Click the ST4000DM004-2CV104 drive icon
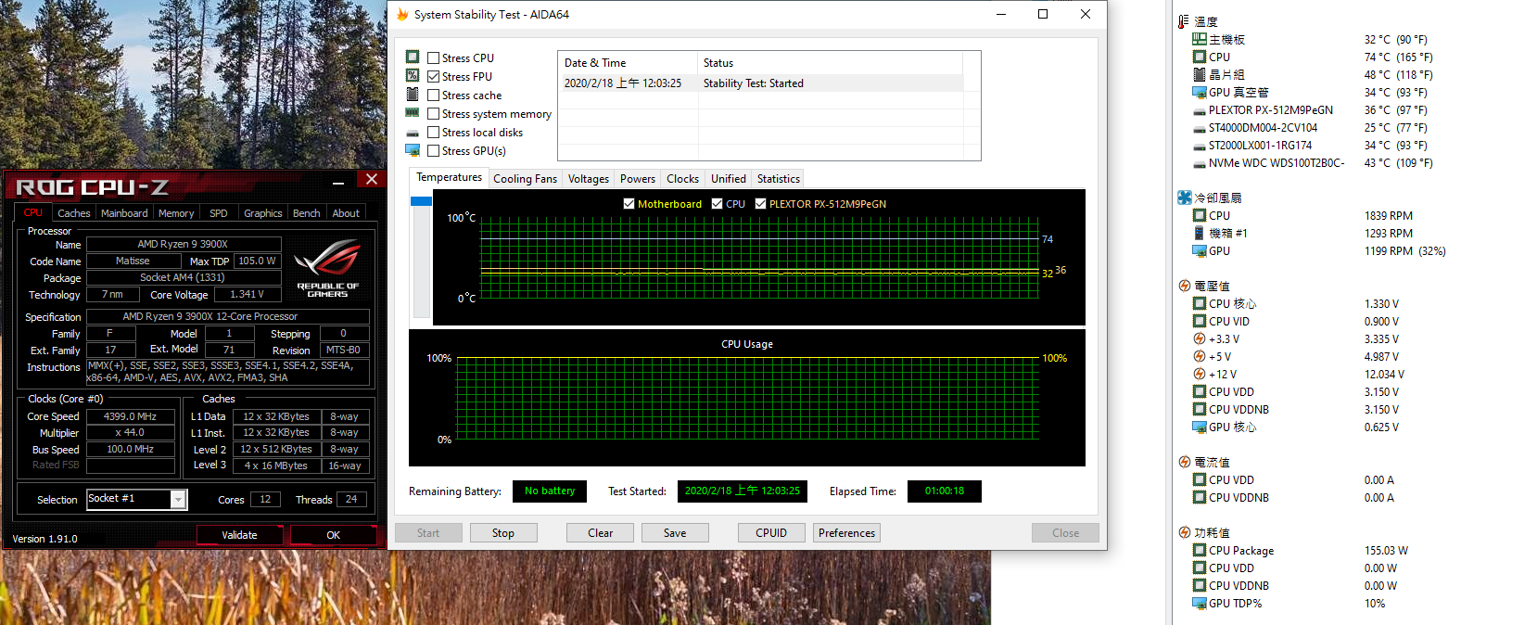The height and width of the screenshot is (625, 1537). tap(1200, 128)
